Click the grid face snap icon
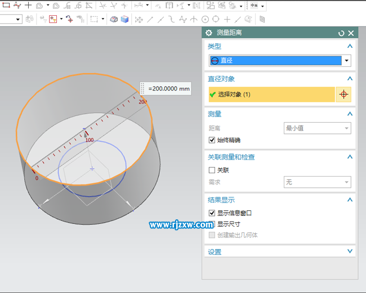The width and height of the screenshot is (366, 293). (262, 19)
